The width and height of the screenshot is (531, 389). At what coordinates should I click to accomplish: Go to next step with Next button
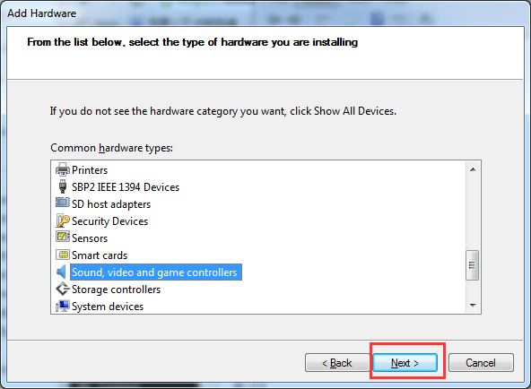pyautogui.click(x=405, y=363)
